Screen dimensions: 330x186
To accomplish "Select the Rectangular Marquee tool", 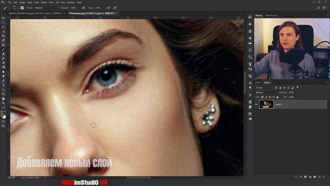I will (x=4, y=22).
